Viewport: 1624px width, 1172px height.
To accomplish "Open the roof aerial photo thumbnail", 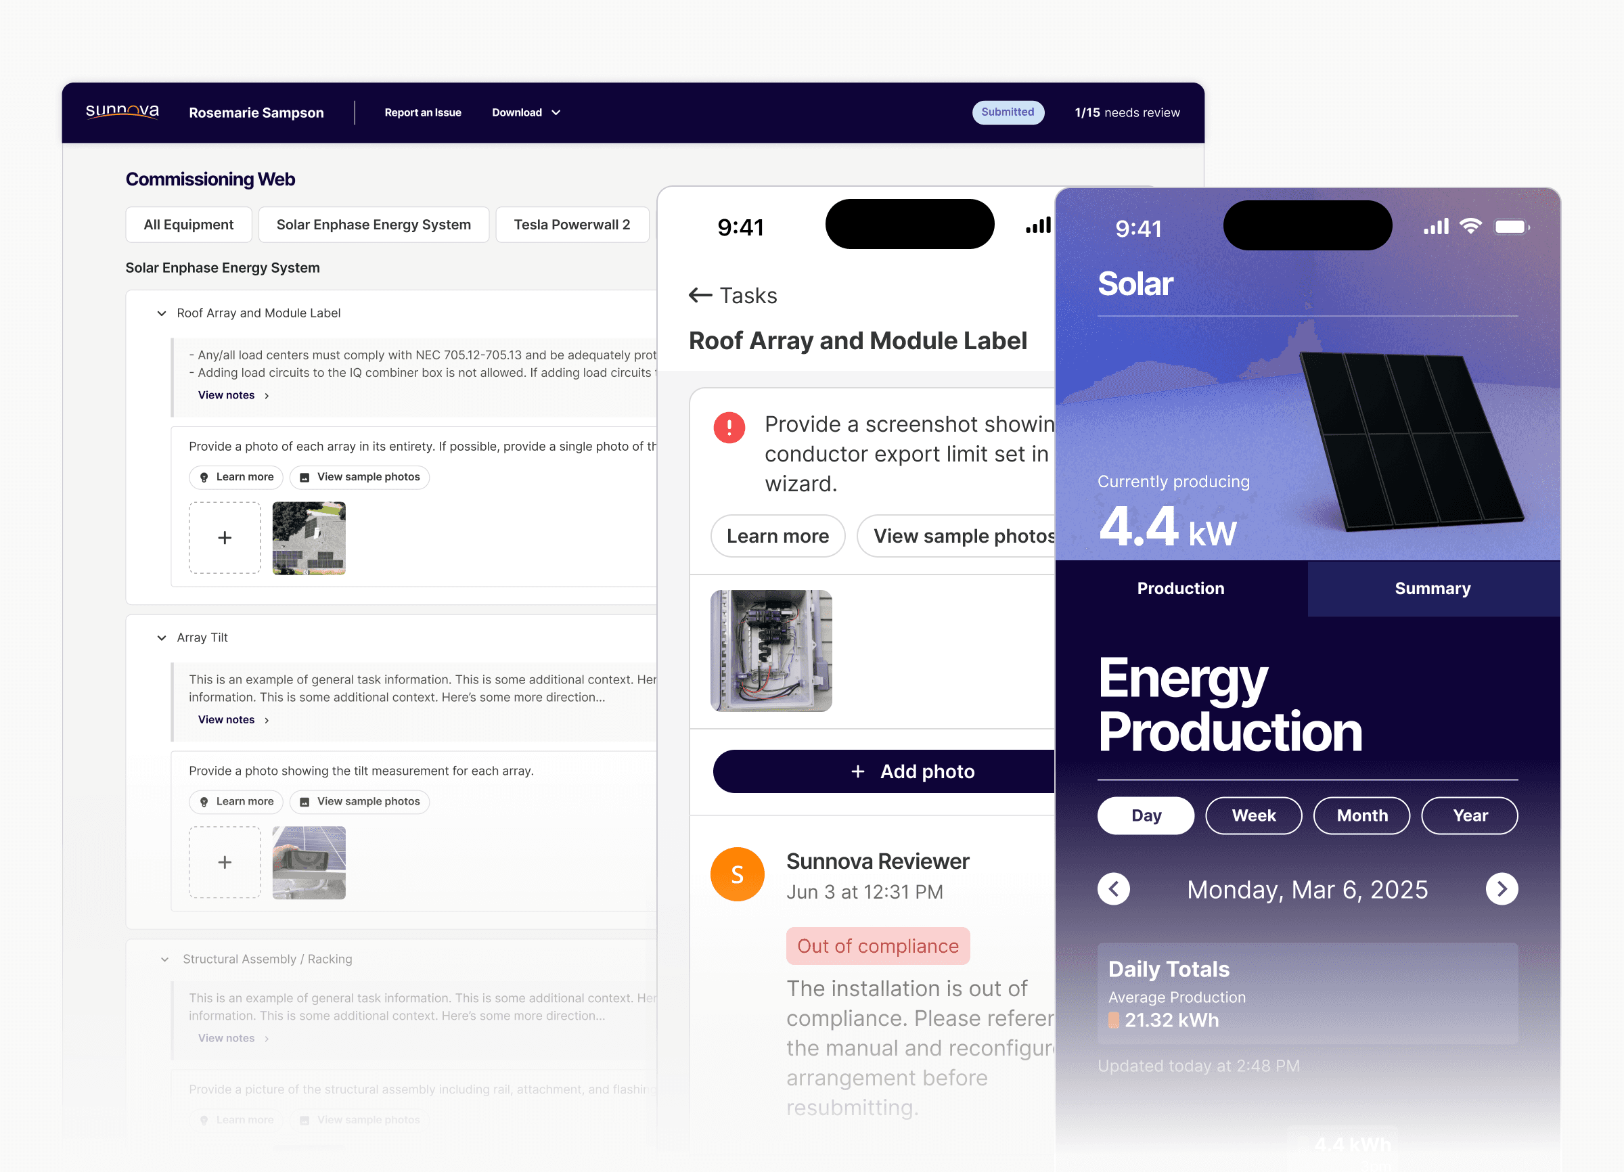I will click(x=309, y=538).
